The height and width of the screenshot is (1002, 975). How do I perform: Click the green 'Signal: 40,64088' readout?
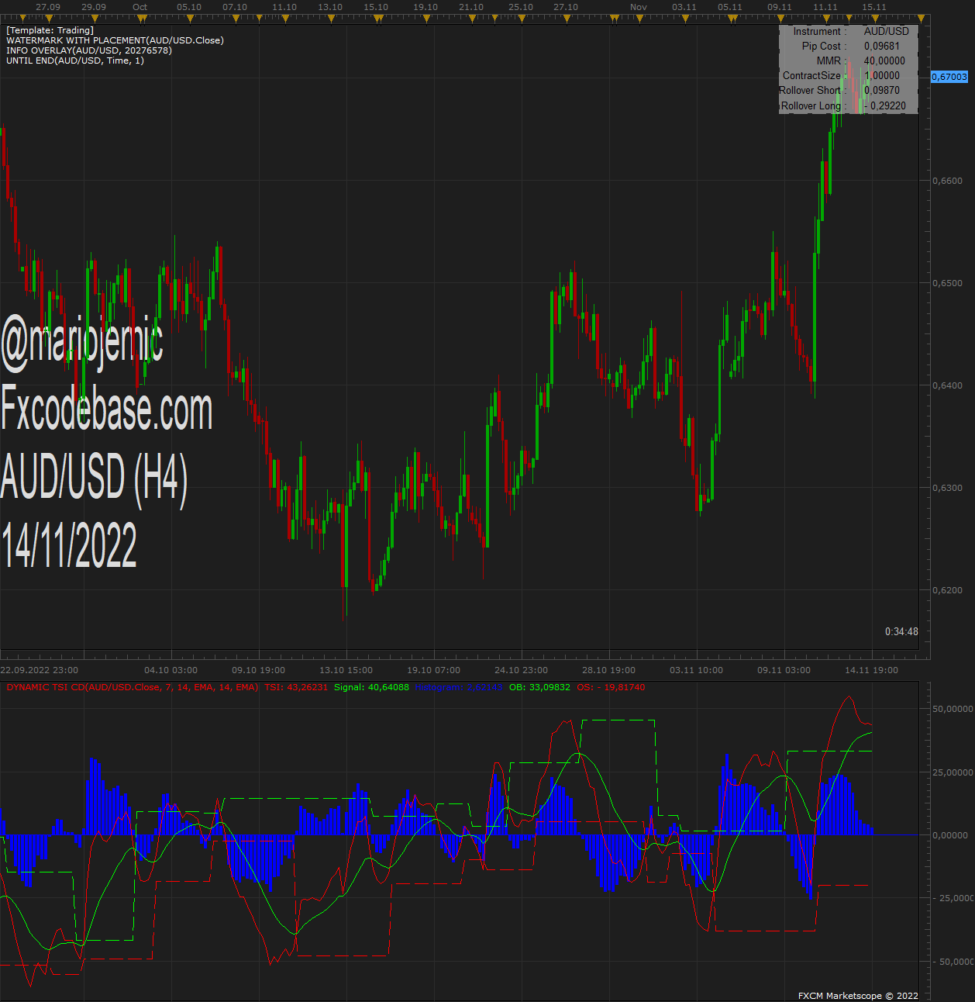pyautogui.click(x=371, y=687)
